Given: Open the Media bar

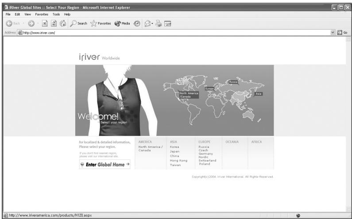Looking at the screenshot, I should click(x=122, y=23).
